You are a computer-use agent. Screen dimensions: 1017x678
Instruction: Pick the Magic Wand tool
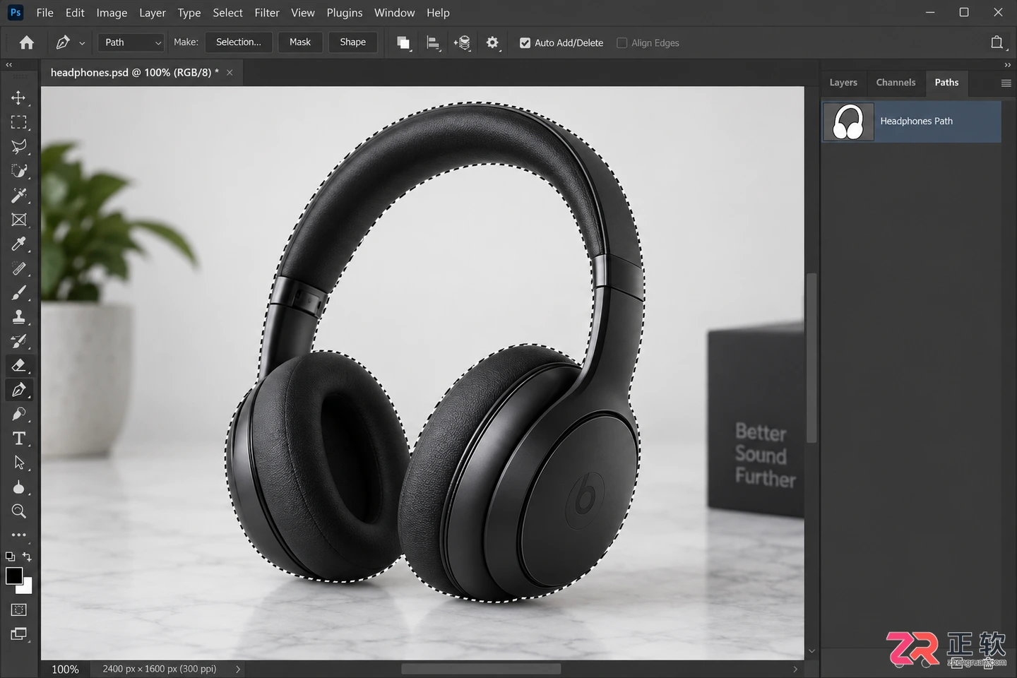point(18,195)
